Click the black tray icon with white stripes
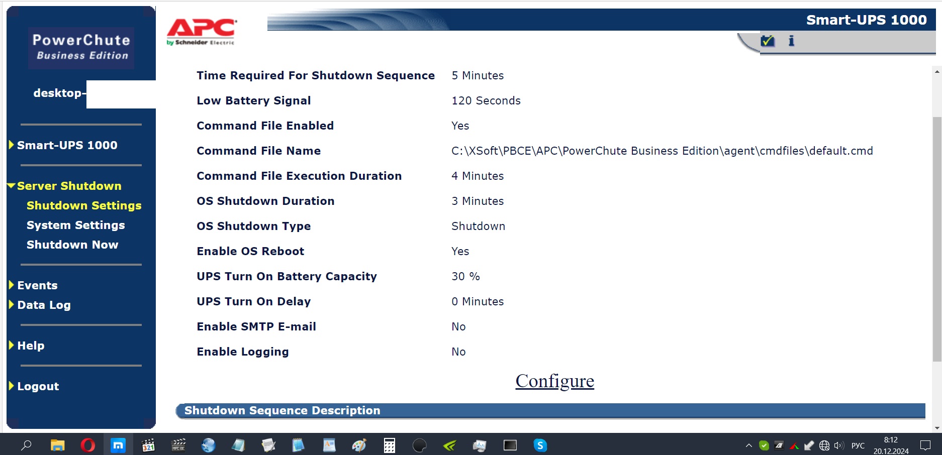 (x=779, y=445)
